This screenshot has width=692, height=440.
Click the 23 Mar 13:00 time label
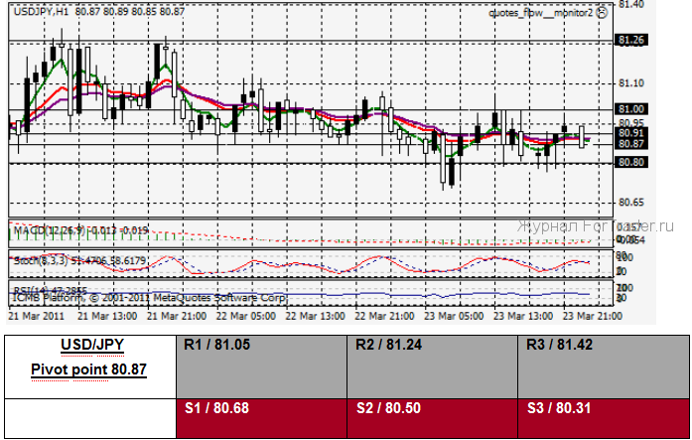(x=523, y=316)
